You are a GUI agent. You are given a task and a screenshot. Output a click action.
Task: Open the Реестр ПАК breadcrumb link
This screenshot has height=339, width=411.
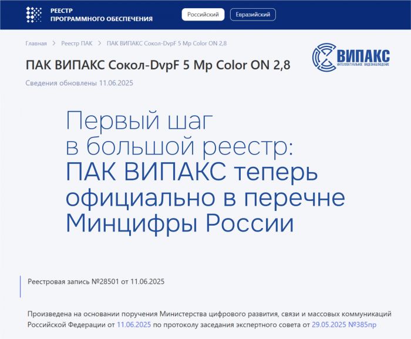tap(77, 43)
